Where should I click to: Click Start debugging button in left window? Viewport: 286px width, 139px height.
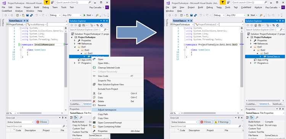pos(87,15)
